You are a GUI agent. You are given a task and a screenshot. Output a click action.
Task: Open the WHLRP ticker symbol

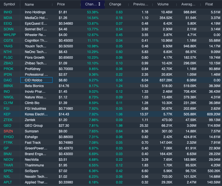click(x=10, y=35)
